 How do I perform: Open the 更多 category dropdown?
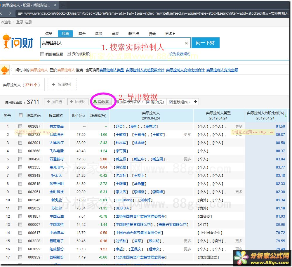170,34
